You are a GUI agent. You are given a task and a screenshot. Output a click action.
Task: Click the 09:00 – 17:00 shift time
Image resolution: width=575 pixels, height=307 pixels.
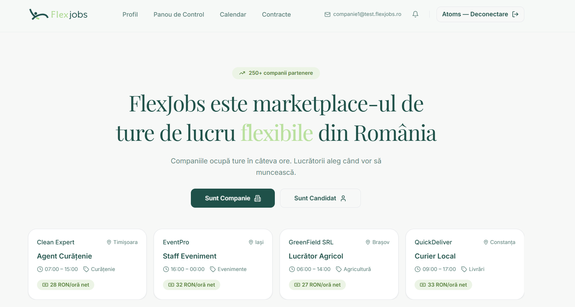439,269
